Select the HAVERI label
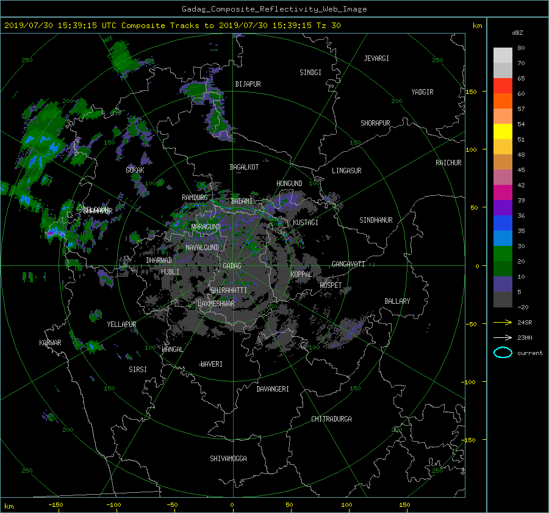This screenshot has width=549, height=513. [x=212, y=364]
